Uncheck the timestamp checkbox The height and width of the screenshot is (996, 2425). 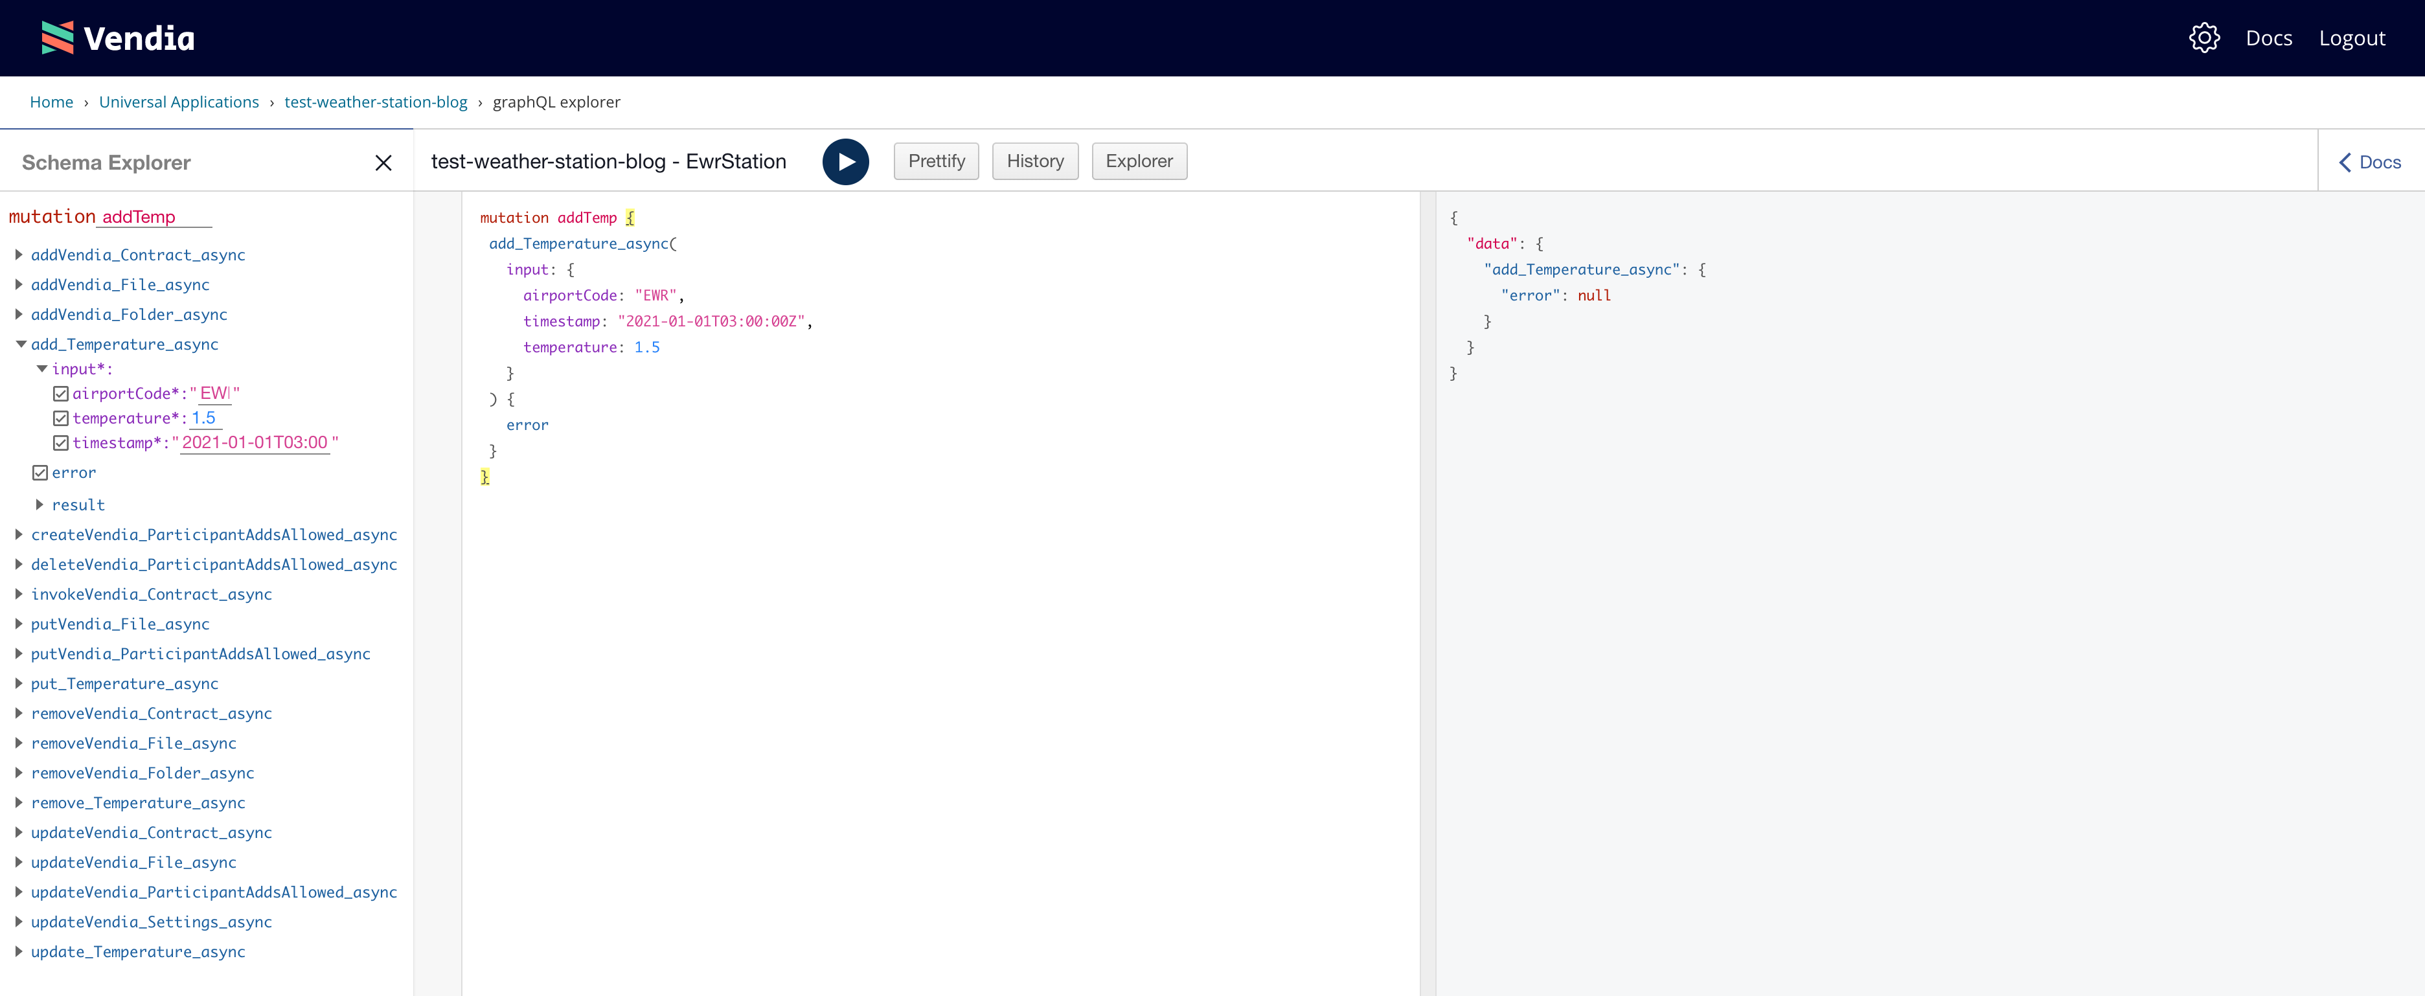tap(61, 442)
